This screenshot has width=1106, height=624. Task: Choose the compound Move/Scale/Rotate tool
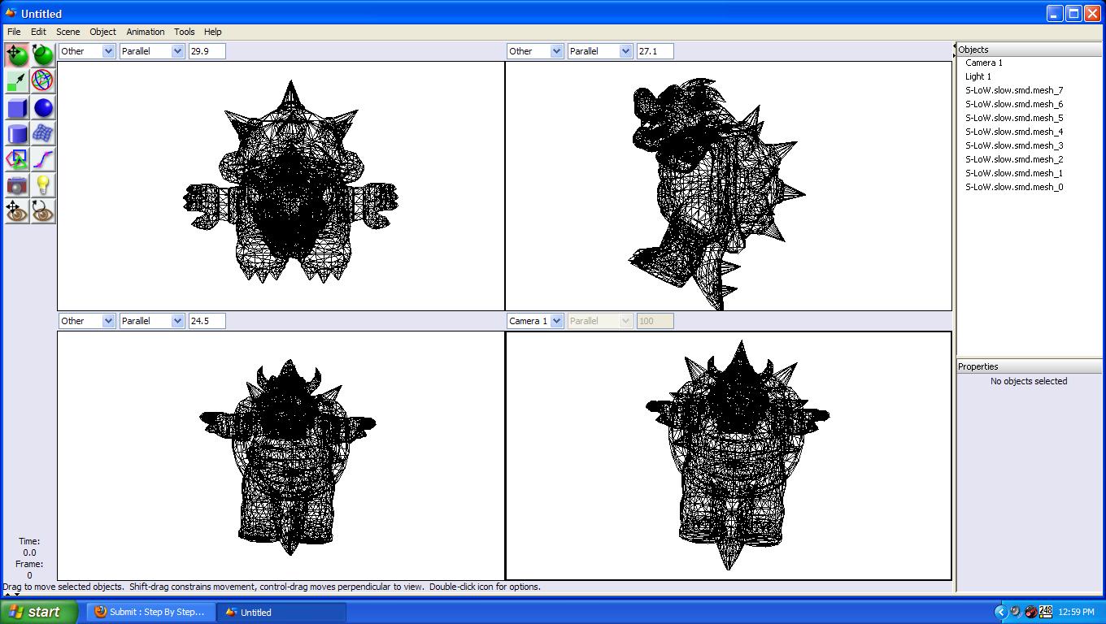(x=43, y=81)
